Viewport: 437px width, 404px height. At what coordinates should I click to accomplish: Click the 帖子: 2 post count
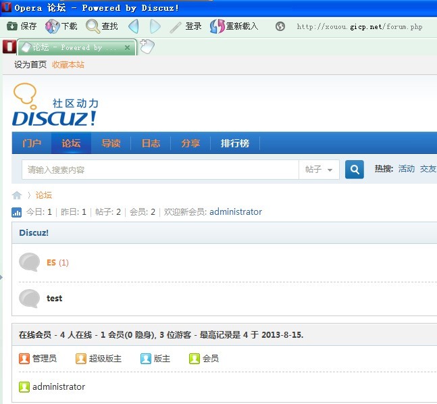click(108, 212)
